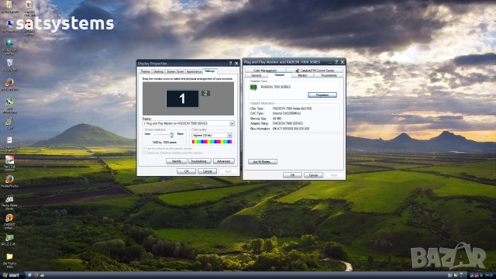The image size is (496, 279).
Task: Click the Memory Size value 64 MB
Action: 277,119
